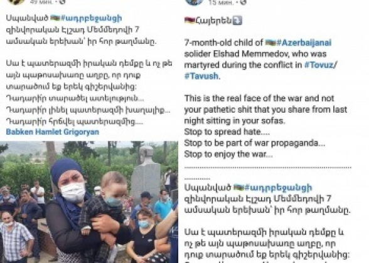Click the right post's profile avatar
Image resolution: width=369 pixels, height=263 pixels.
195,2
